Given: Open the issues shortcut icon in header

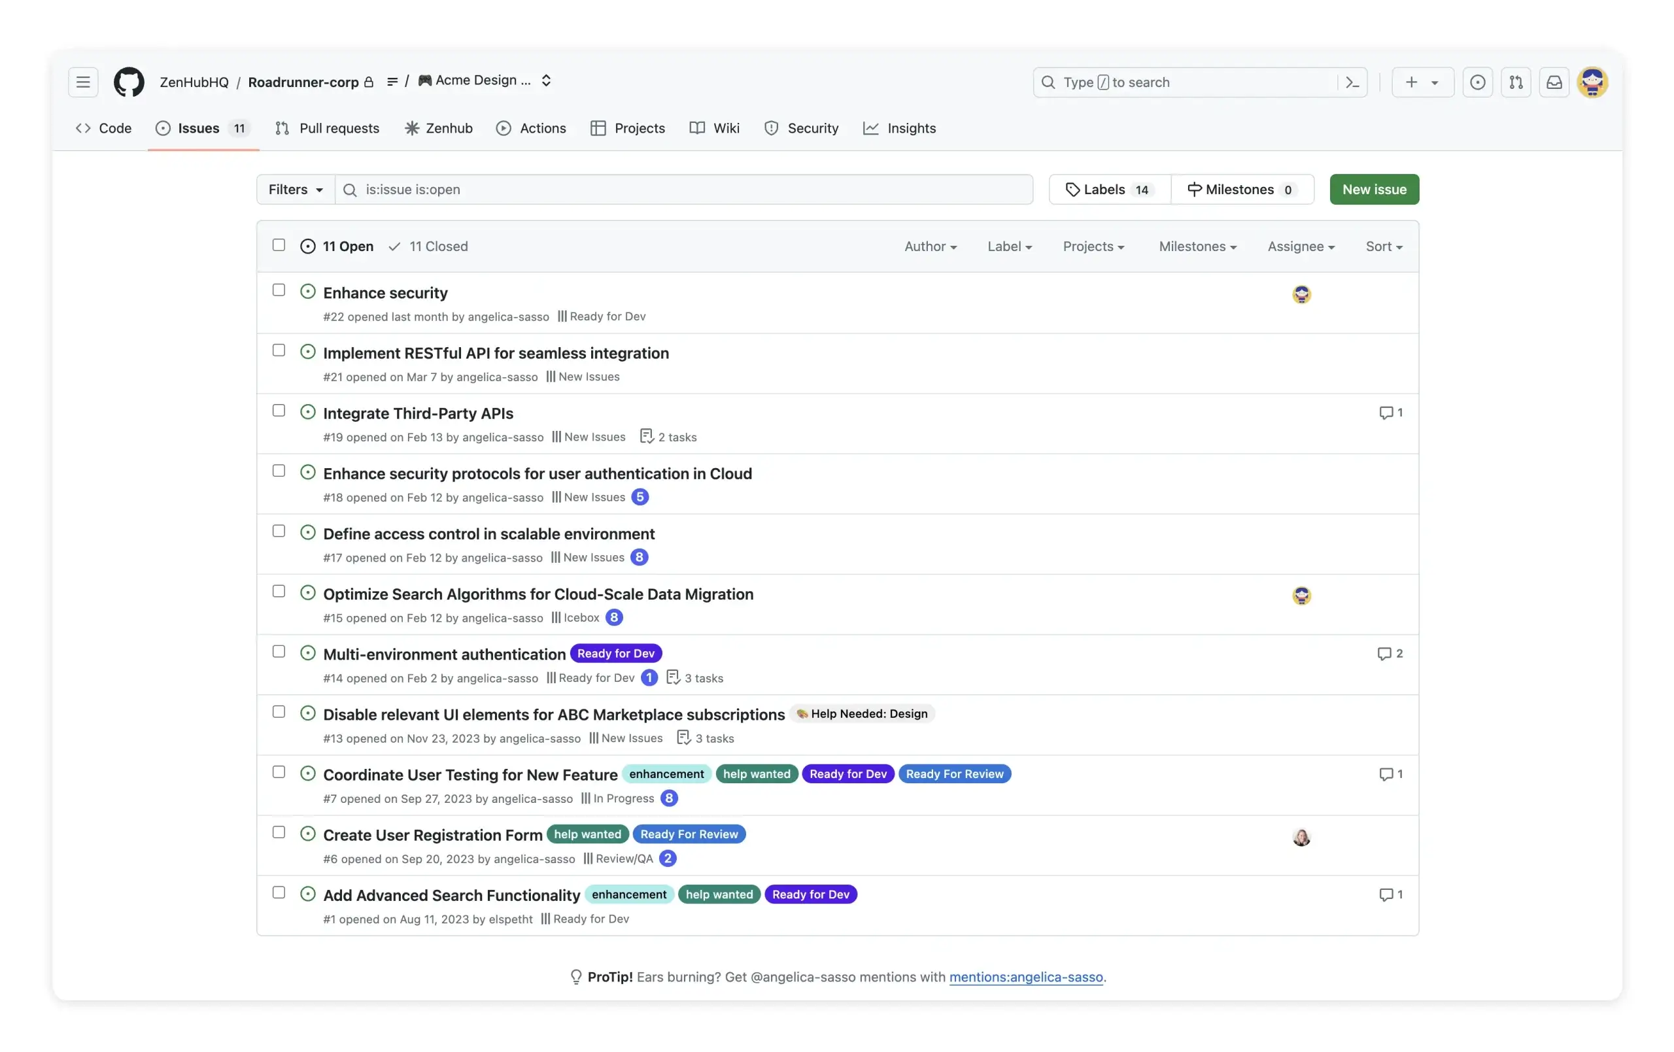Looking at the screenshot, I should 1477,82.
